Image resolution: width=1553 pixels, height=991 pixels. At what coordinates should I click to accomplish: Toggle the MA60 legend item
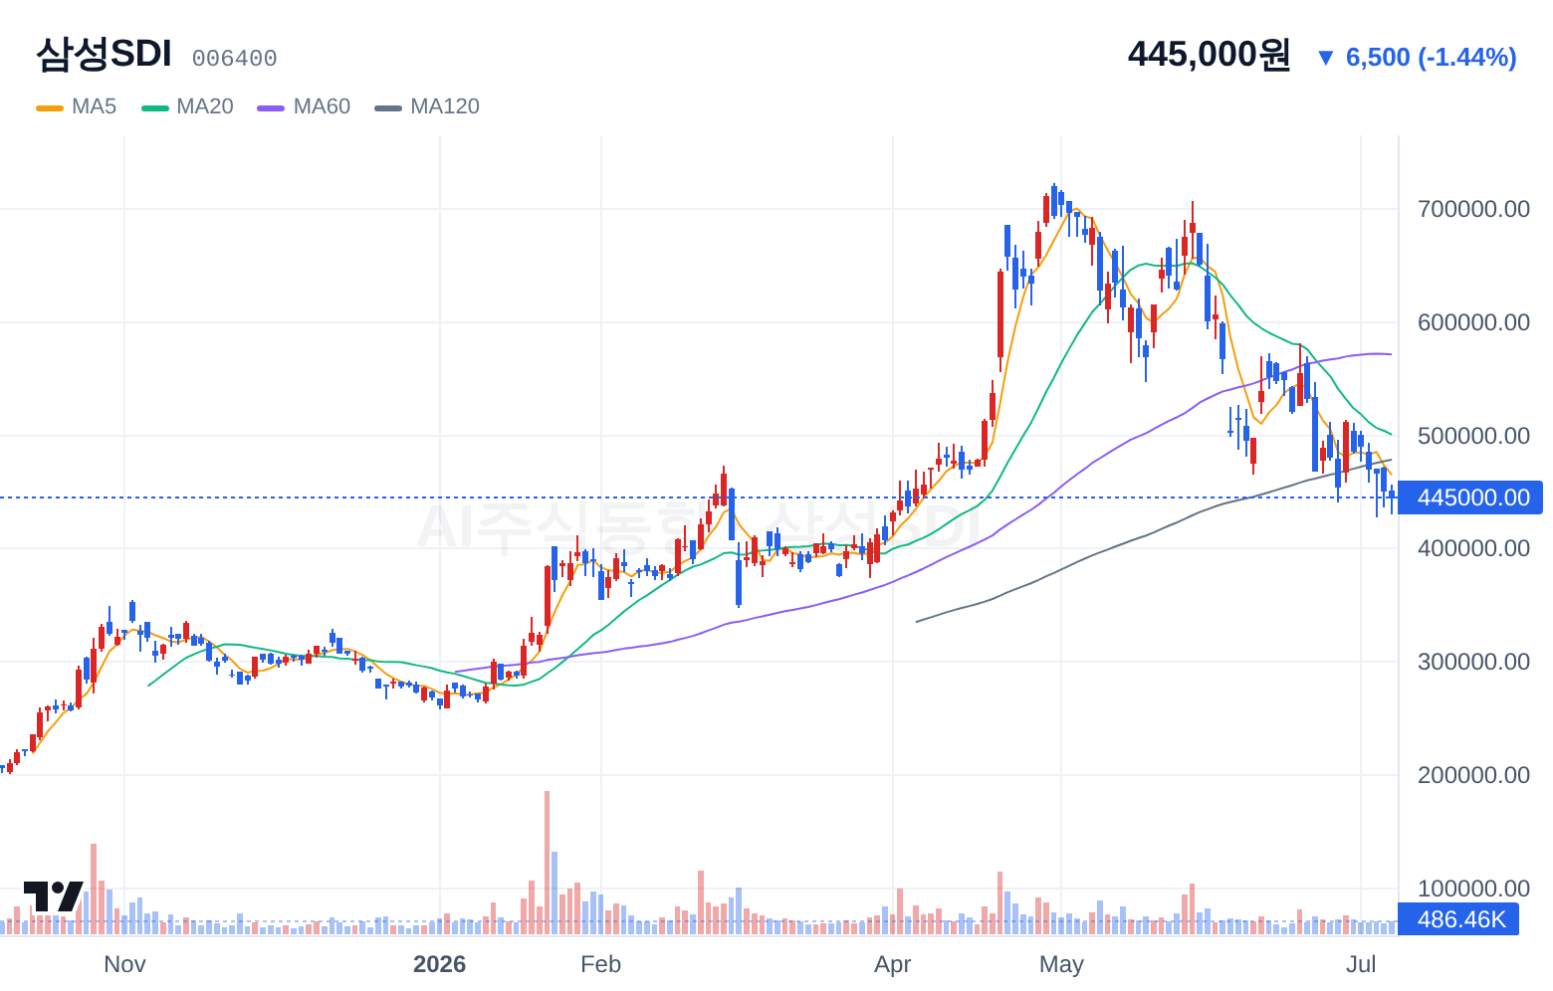(x=304, y=106)
